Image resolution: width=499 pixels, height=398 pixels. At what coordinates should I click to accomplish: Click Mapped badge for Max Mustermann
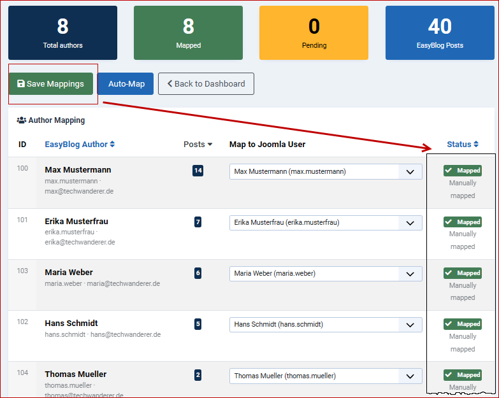pyautogui.click(x=463, y=171)
